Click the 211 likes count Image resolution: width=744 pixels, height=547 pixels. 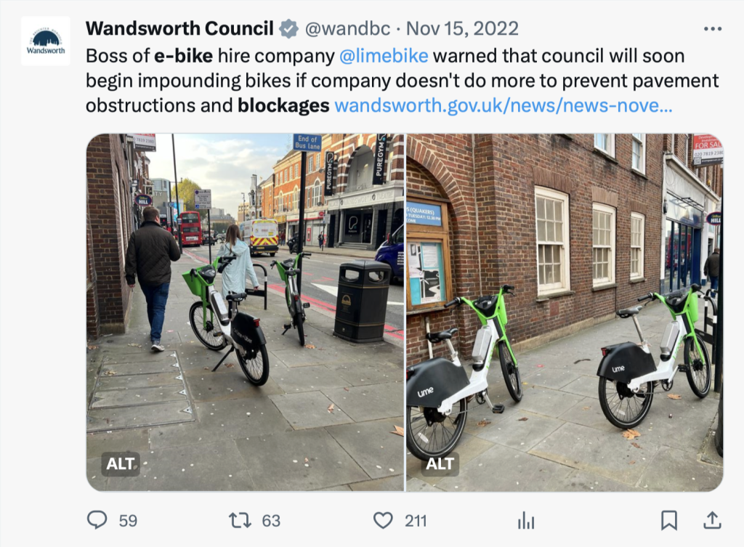416,521
